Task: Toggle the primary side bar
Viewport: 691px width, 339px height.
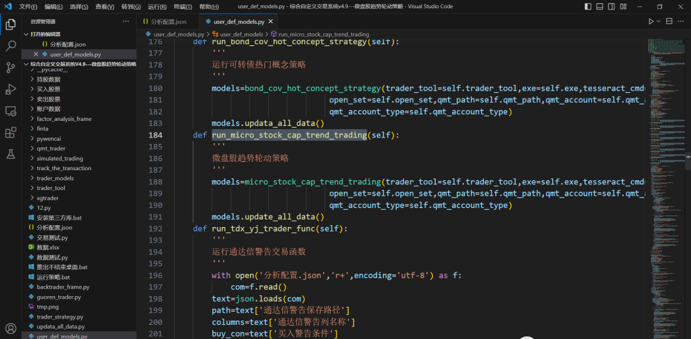Action: [x=588, y=6]
